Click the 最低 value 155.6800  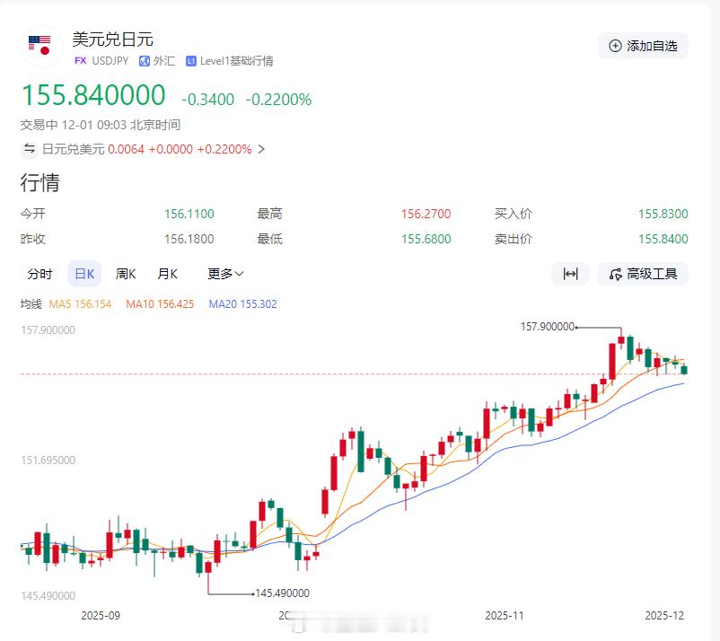426,239
